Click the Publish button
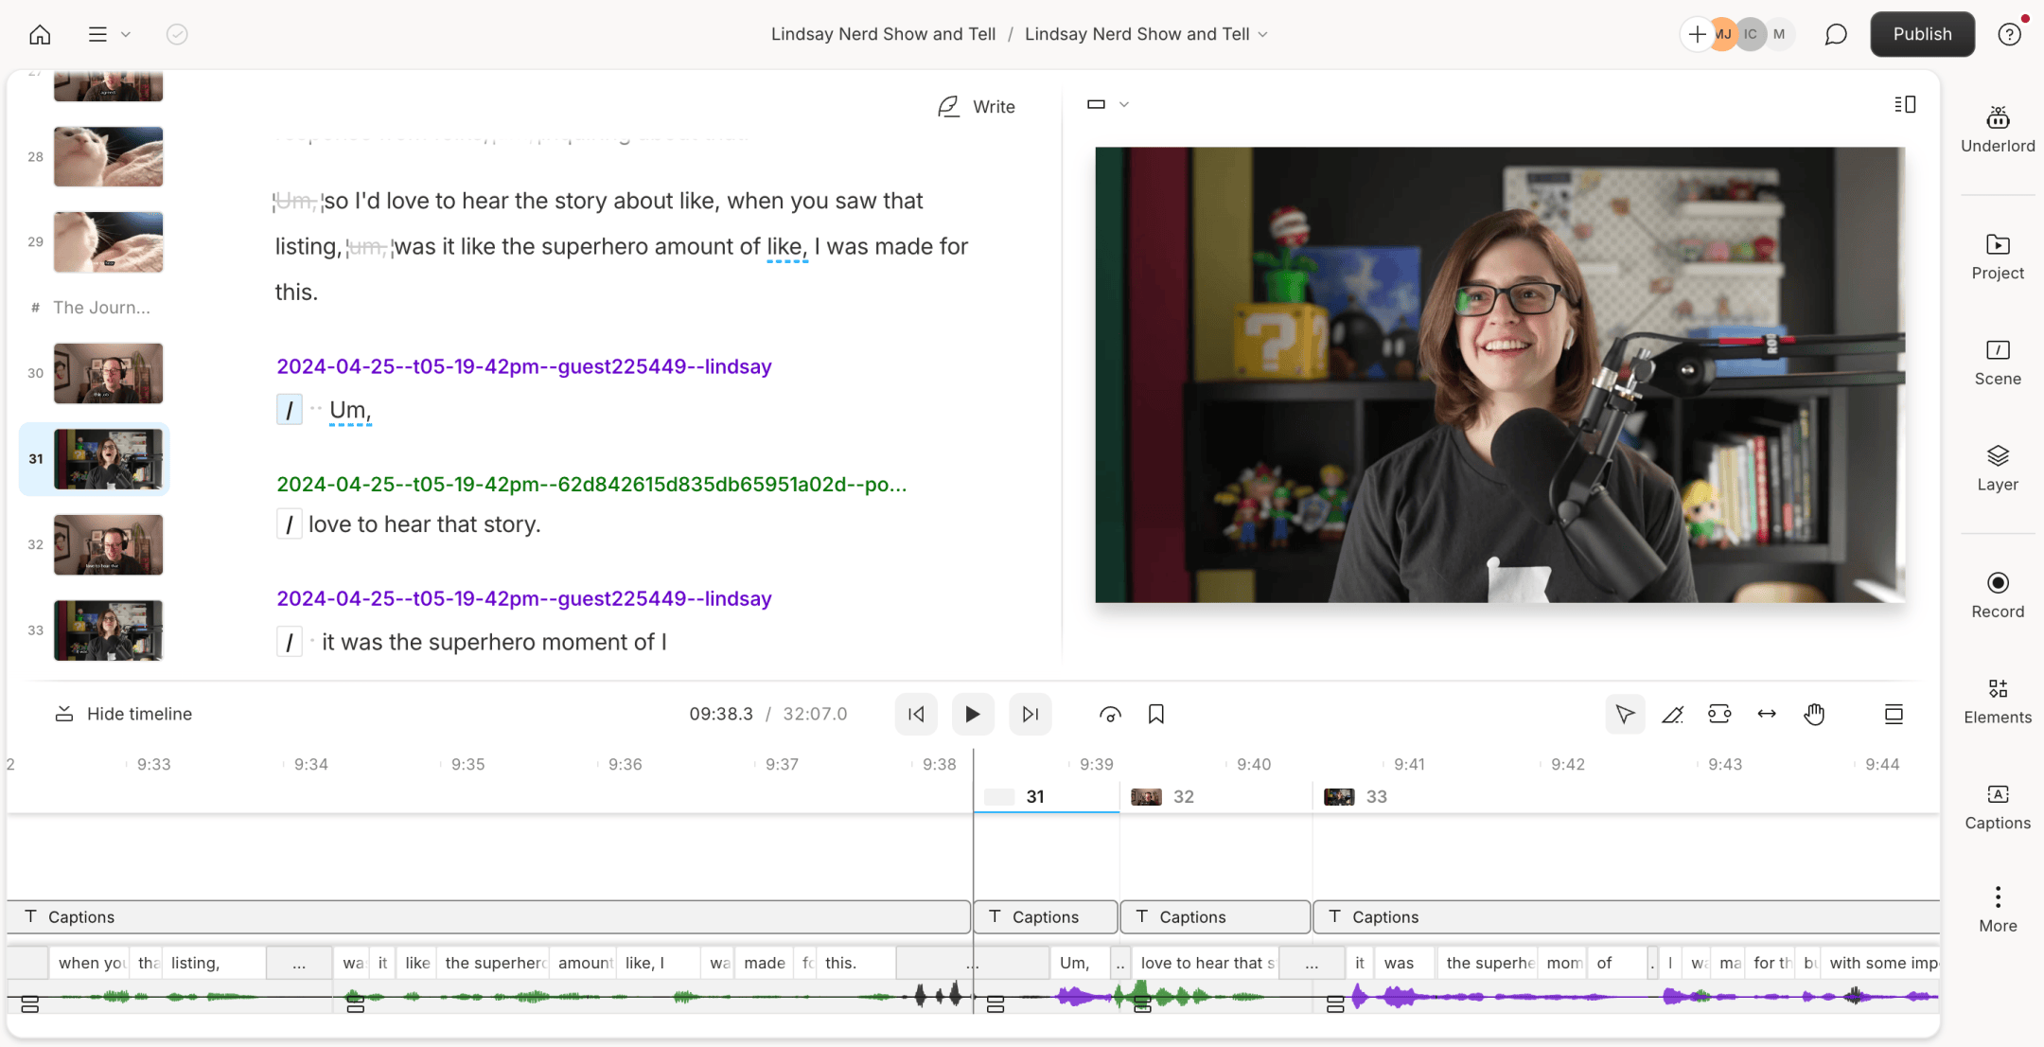Viewport: 2044px width, 1047px height. (x=1922, y=34)
